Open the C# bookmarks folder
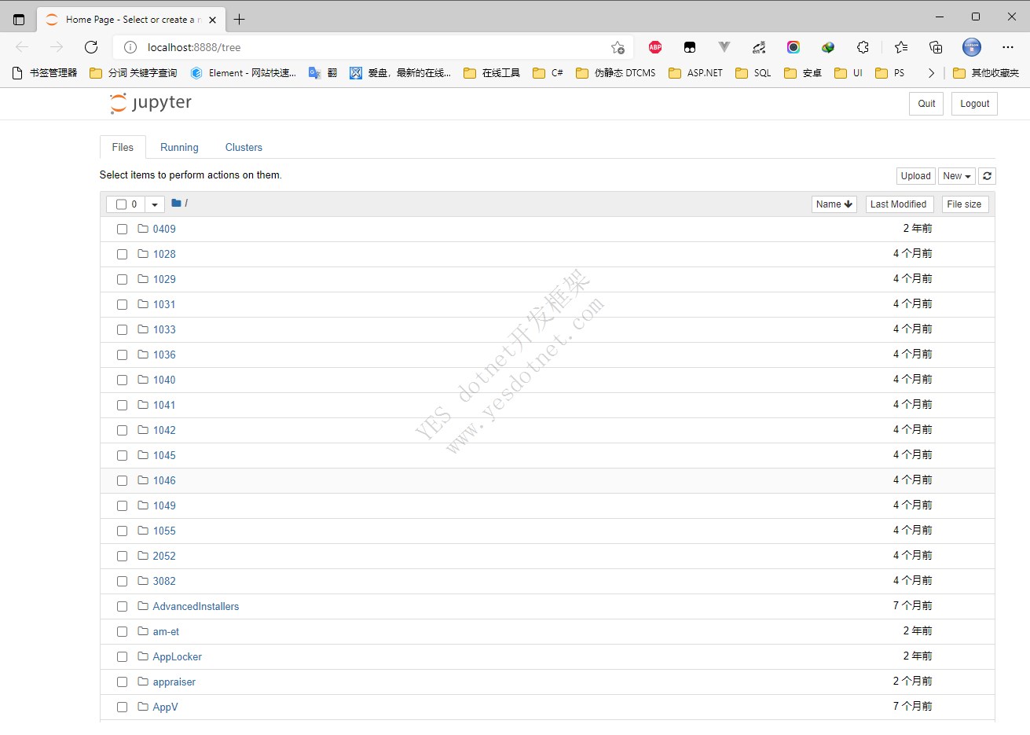Image resolution: width=1030 pixels, height=735 pixels. (548, 73)
